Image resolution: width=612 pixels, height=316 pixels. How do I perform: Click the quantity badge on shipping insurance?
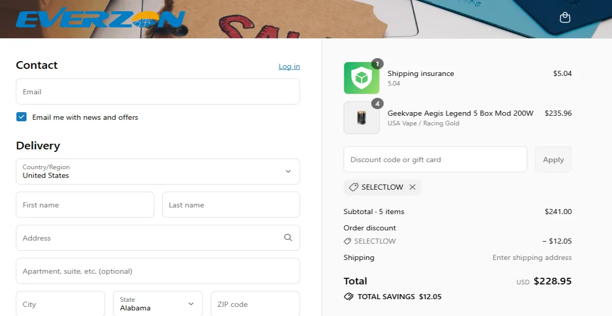tap(377, 64)
